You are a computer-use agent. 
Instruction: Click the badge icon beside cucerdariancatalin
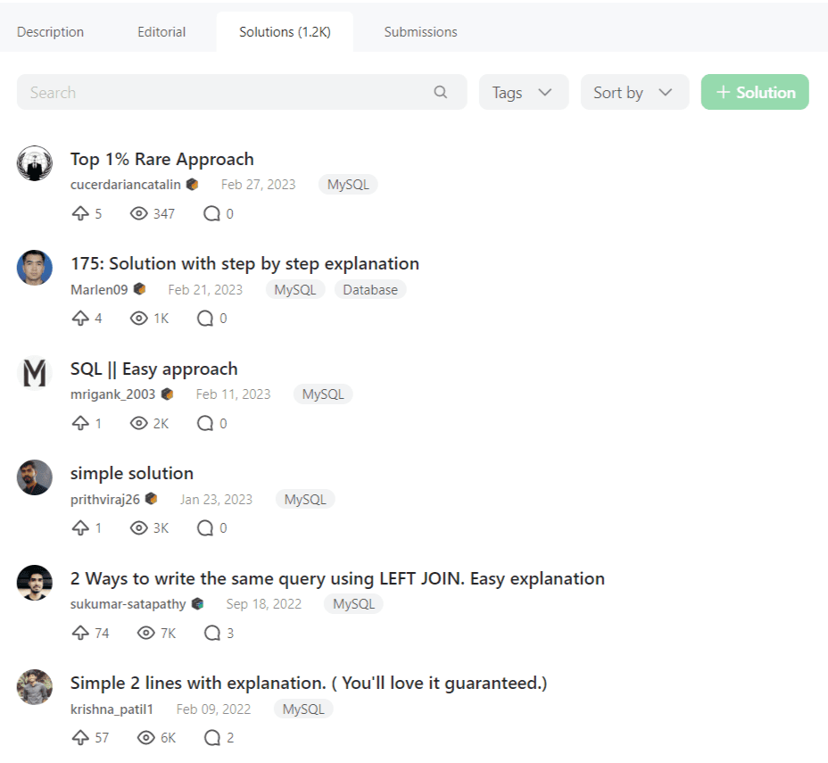pyautogui.click(x=194, y=184)
